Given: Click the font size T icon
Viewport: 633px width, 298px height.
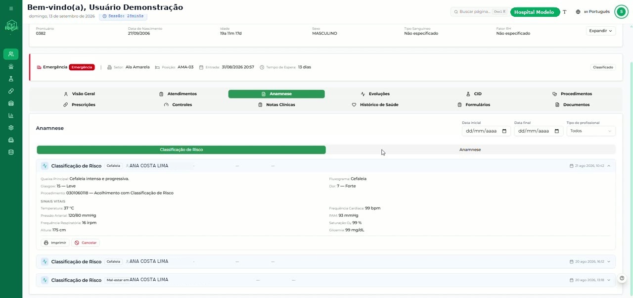Looking at the screenshot, I should click(x=565, y=12).
